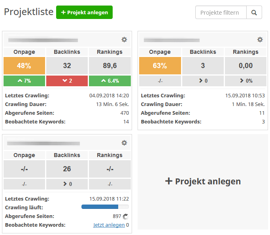Viewport: 270px width, 235px height.
Task: Click the crawling loading spinner icon
Action: [126, 216]
